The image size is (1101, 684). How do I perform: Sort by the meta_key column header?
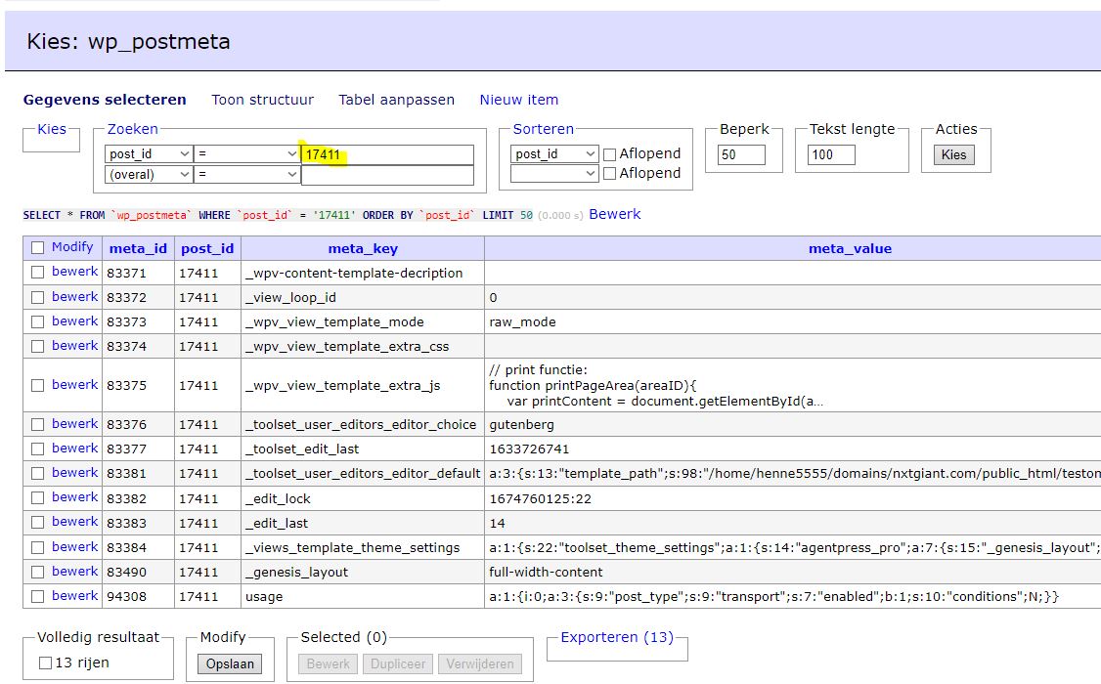[x=363, y=248]
